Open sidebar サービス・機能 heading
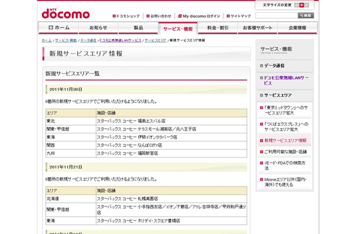 coord(276,50)
